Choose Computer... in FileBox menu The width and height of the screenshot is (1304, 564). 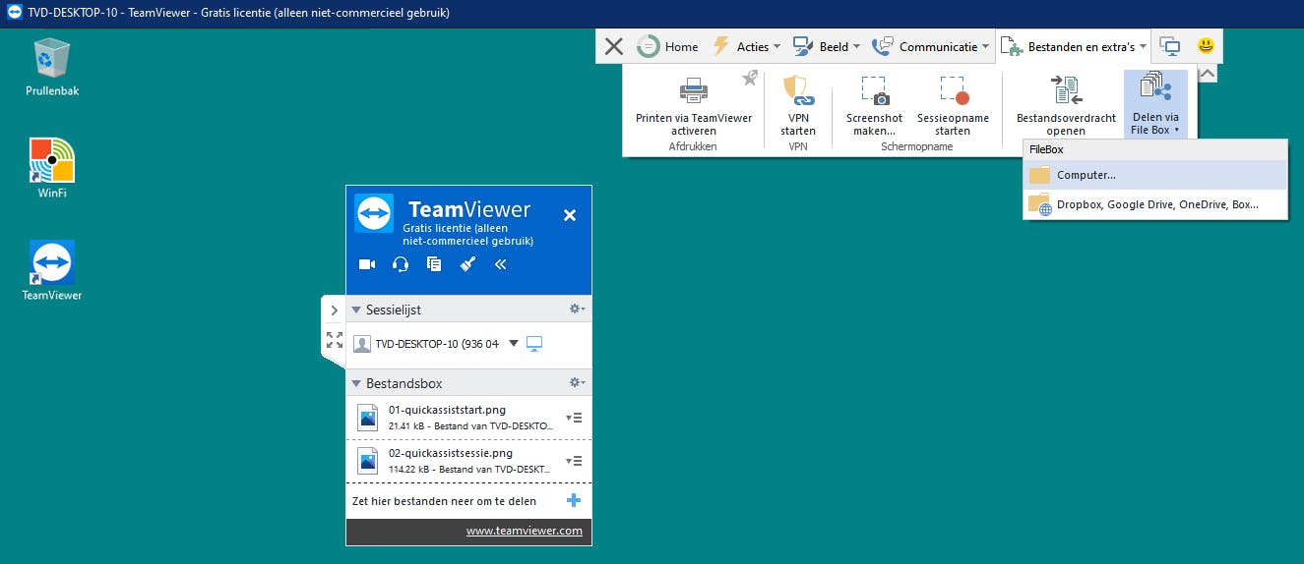click(x=1155, y=175)
